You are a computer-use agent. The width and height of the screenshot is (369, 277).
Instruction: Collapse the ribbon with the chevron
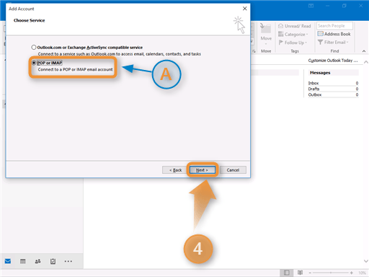pyautogui.click(x=364, y=51)
